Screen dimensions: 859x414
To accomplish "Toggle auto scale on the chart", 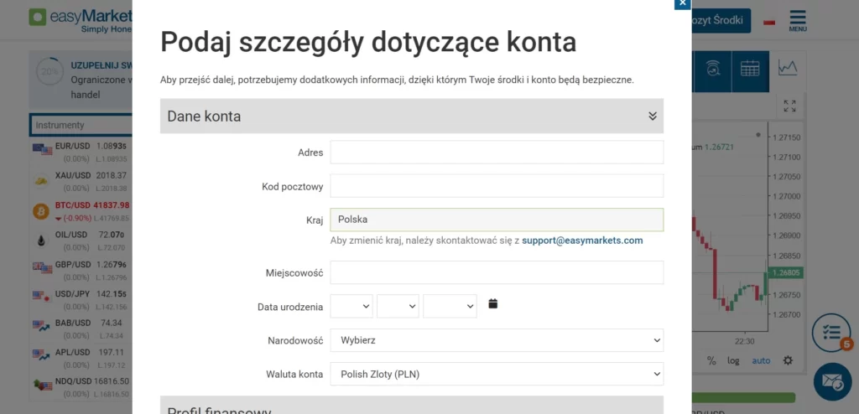I will click(x=761, y=360).
